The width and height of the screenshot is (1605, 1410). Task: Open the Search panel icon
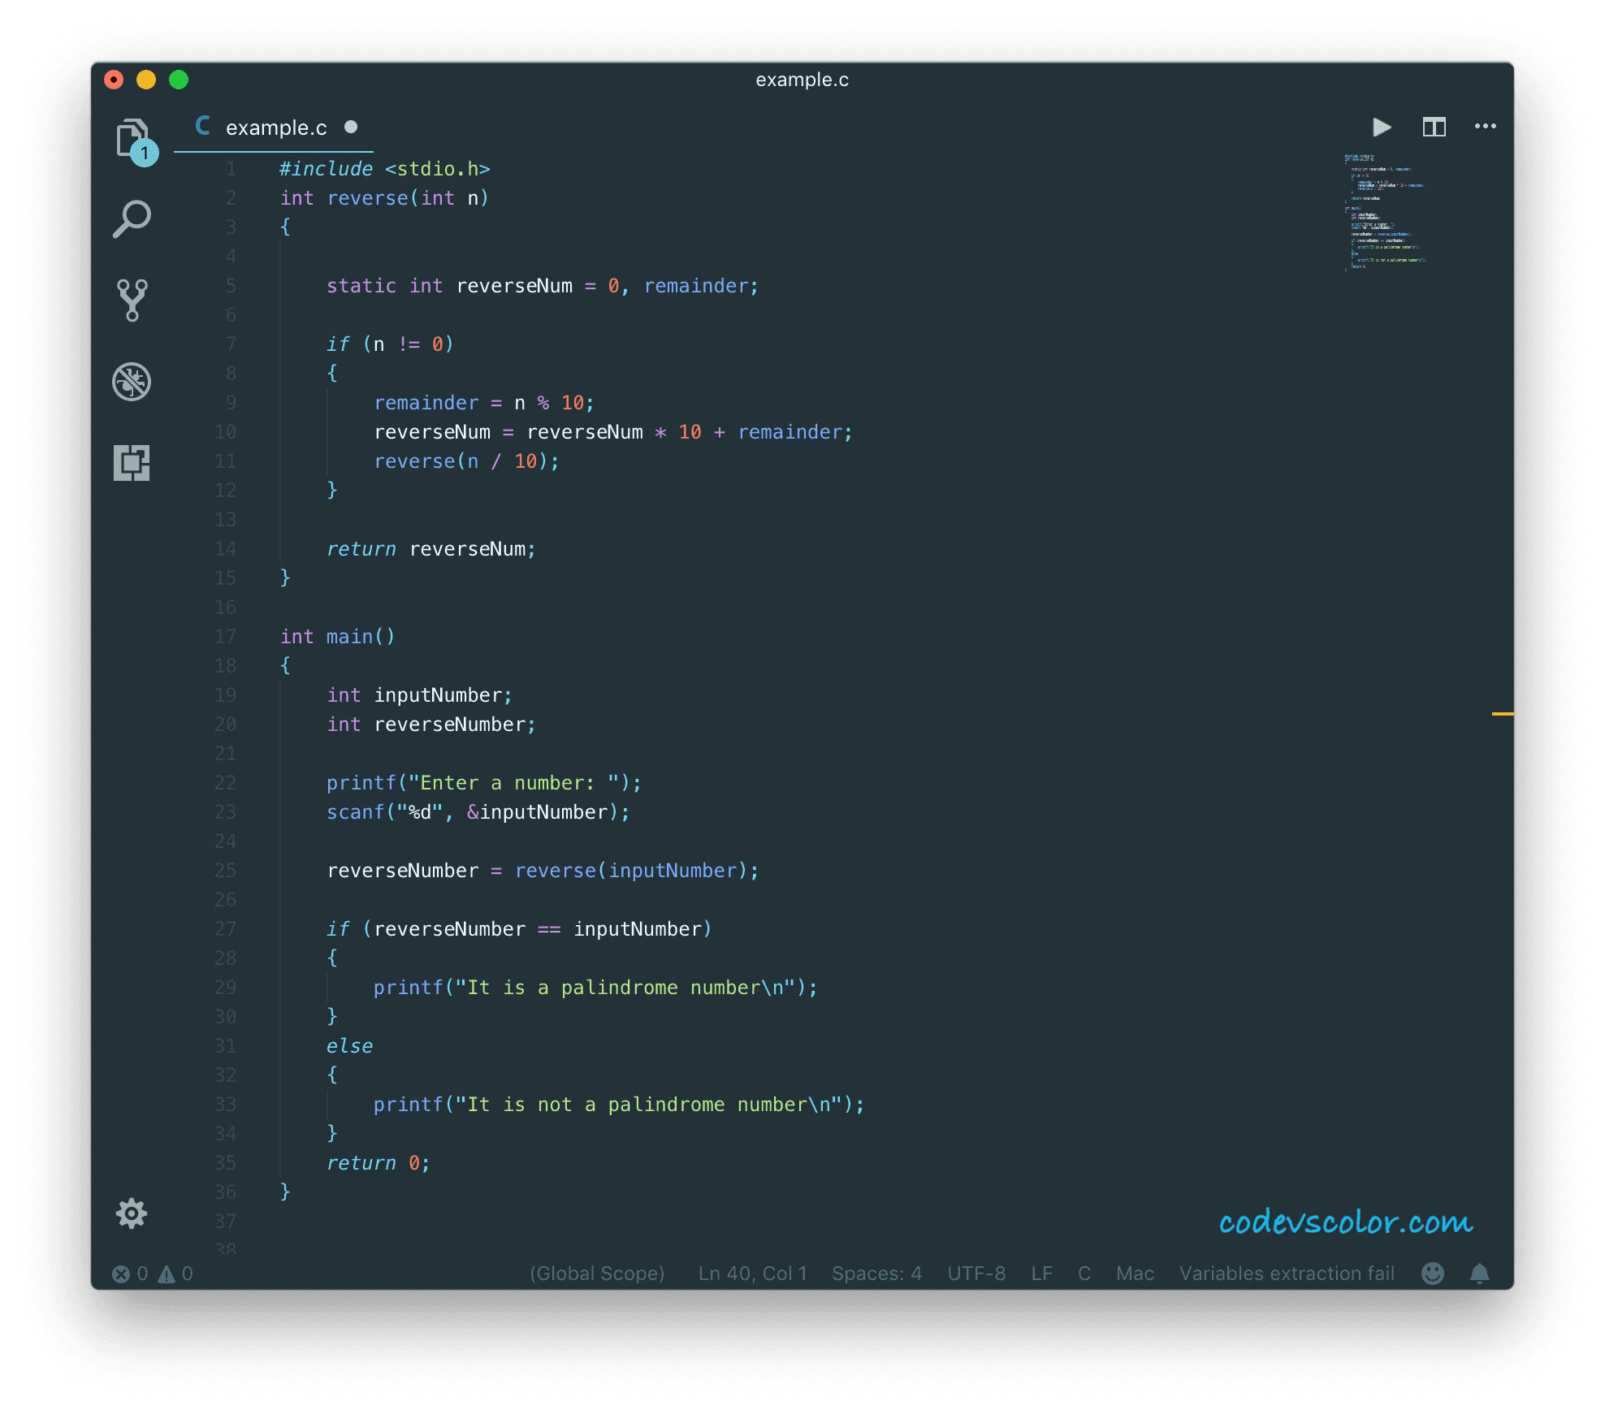point(132,218)
